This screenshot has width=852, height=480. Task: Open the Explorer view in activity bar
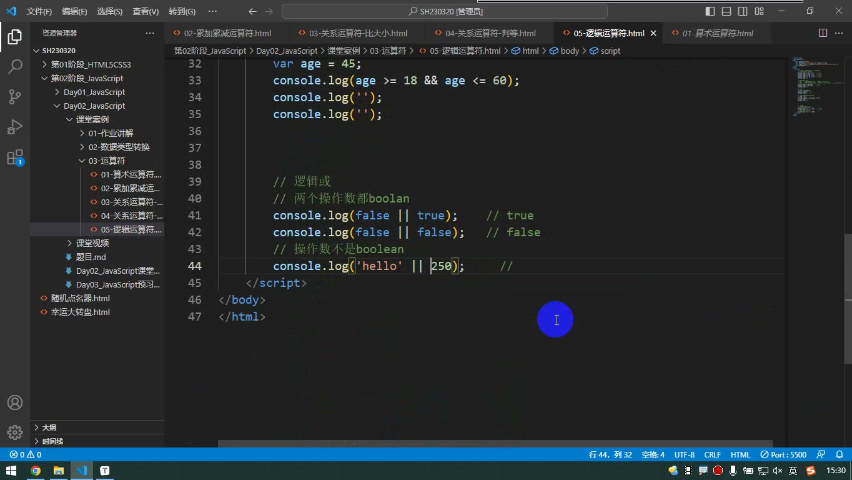pos(15,37)
